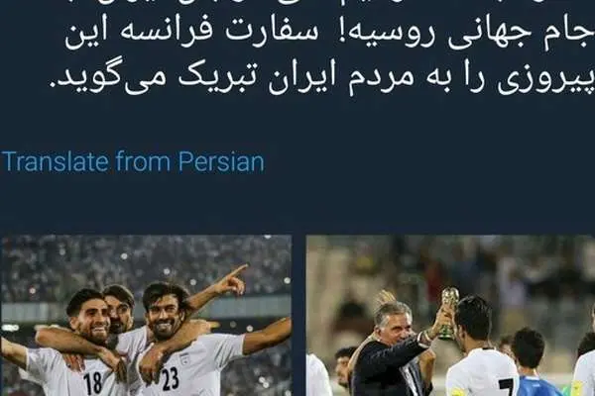The width and height of the screenshot is (595, 396).
Task: Tap the golden World Cup trophy replica
Action: [x=449, y=312]
